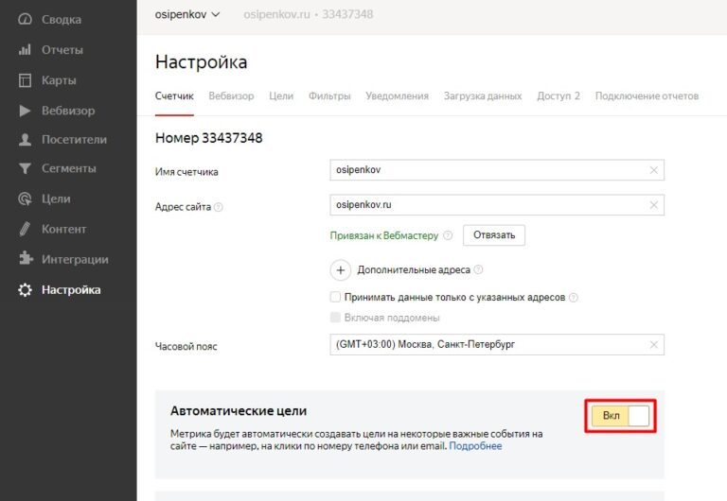This screenshot has width=727, height=501.
Task: Click the Посетители person icon
Action: [25, 139]
